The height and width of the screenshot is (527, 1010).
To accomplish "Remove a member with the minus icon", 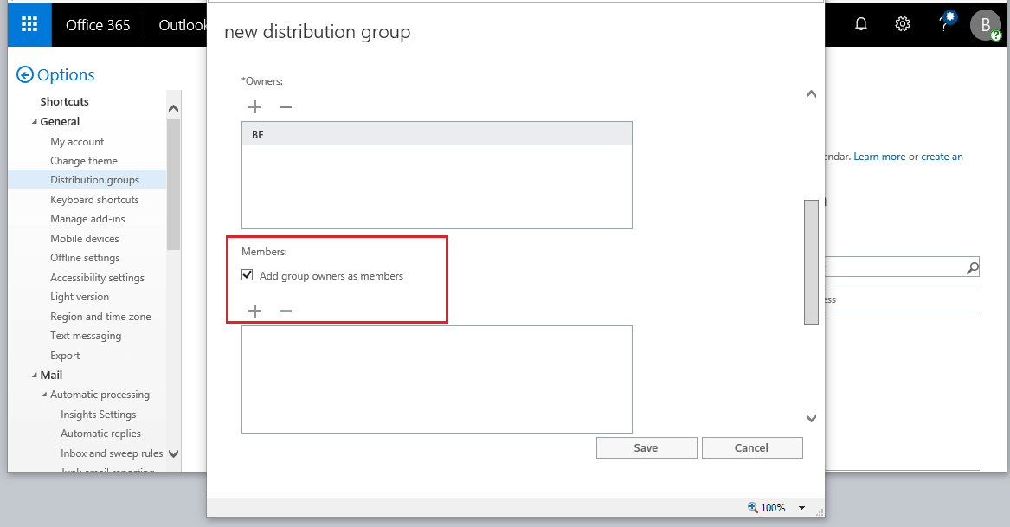I will coord(286,312).
